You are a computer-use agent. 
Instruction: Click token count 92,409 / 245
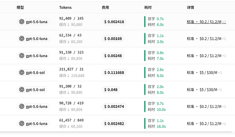tap(71, 18)
